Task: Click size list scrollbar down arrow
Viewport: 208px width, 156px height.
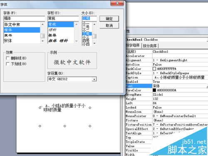Action: [x=94, y=43]
